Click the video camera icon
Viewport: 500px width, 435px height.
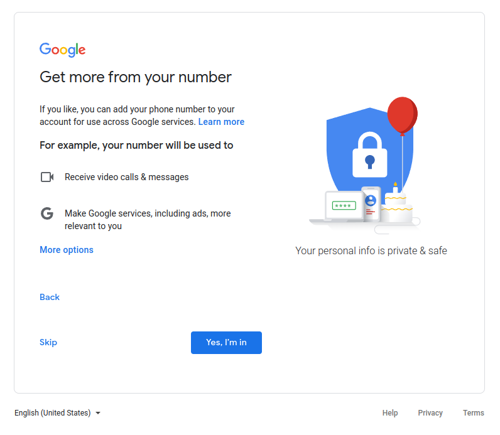(47, 177)
